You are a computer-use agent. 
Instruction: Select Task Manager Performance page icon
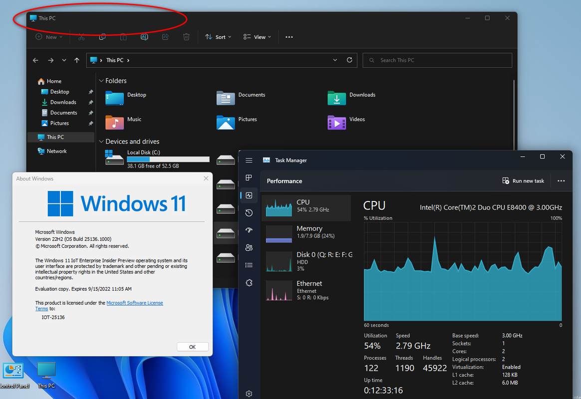click(249, 196)
